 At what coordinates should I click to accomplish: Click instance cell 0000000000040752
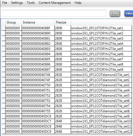click(38, 96)
